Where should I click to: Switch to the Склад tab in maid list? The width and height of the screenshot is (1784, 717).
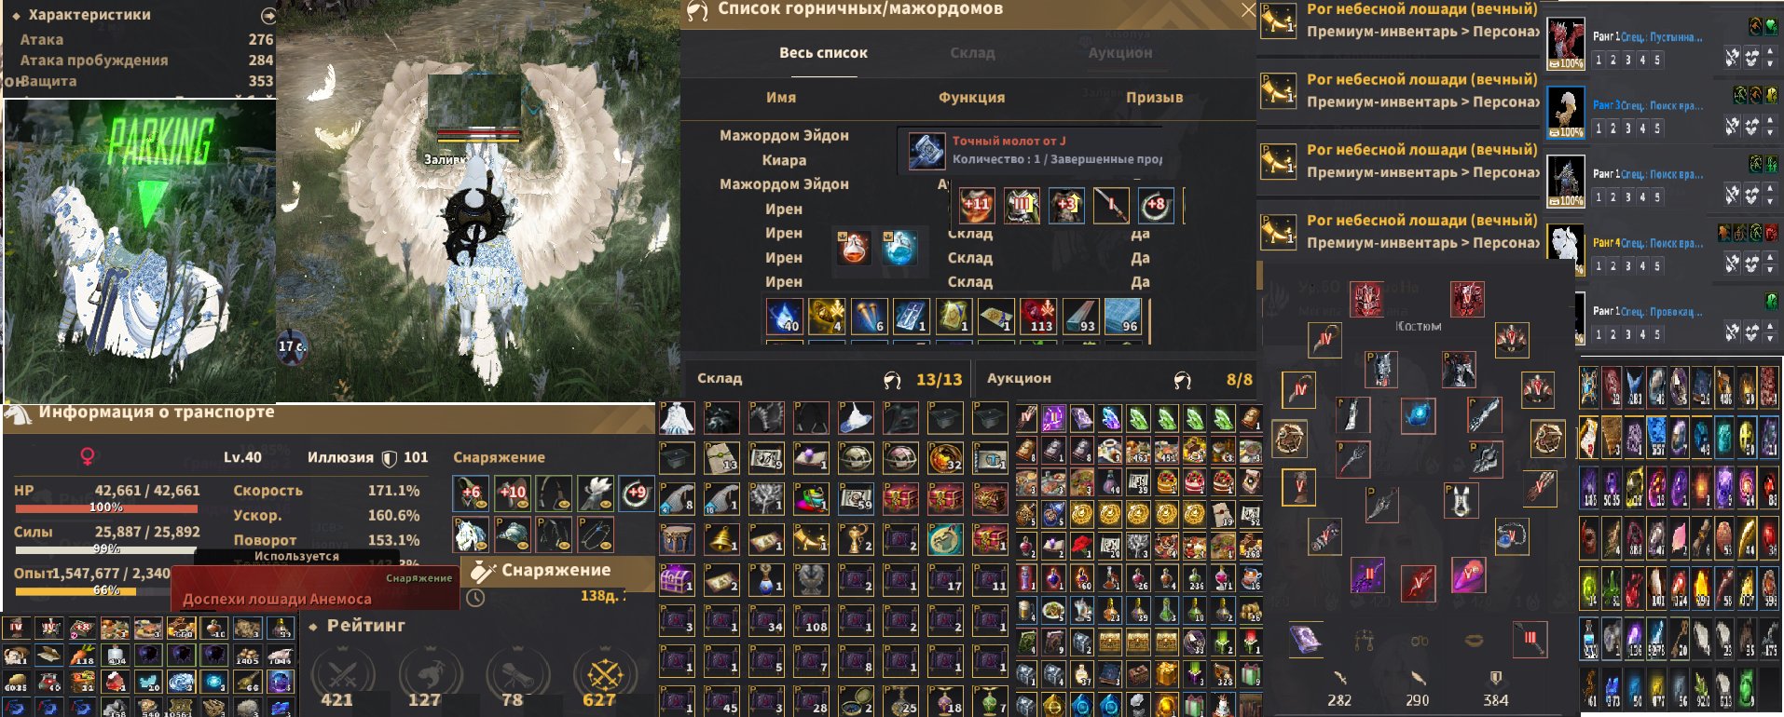point(972,53)
